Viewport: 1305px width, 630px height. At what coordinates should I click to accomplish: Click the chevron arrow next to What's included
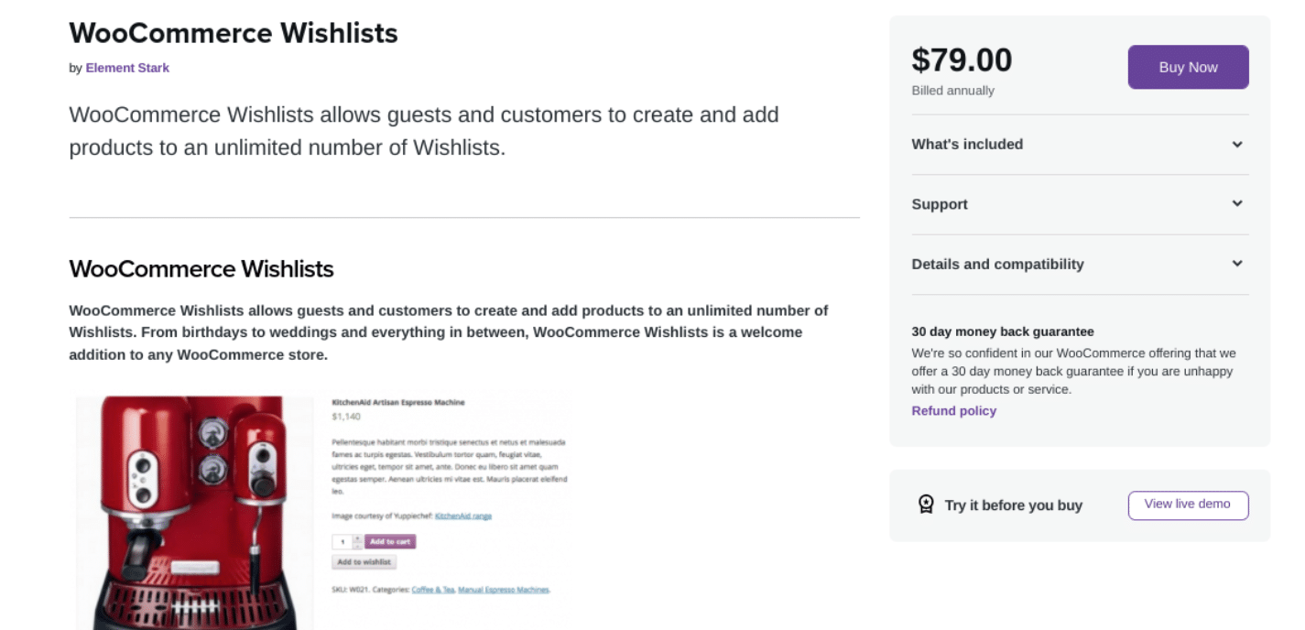pos(1236,144)
